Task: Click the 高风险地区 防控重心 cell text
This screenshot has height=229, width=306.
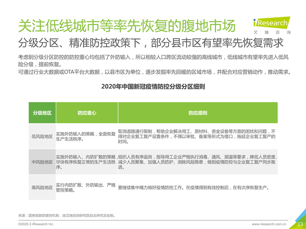Action: click(86, 187)
